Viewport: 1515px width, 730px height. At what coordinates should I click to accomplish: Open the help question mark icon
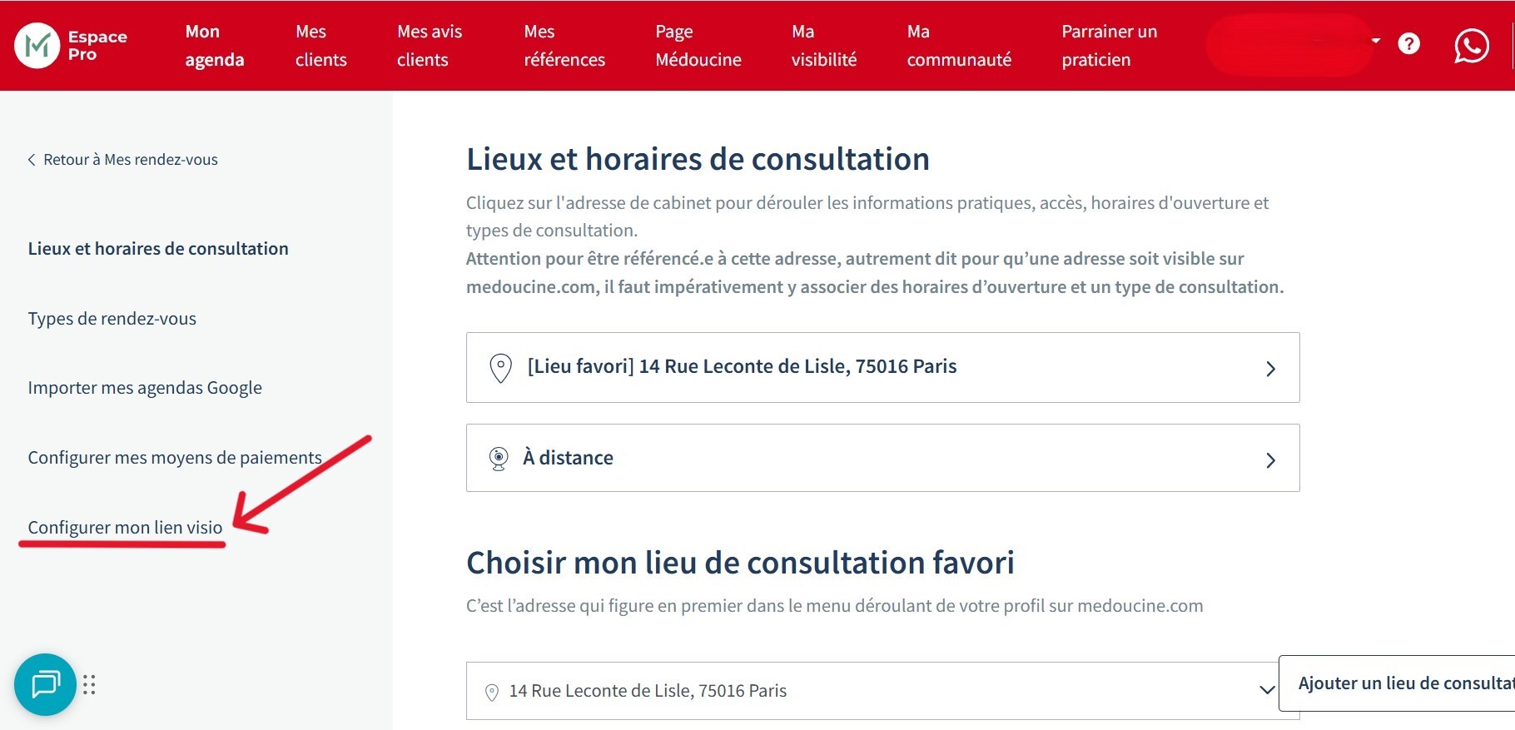coord(1408,43)
